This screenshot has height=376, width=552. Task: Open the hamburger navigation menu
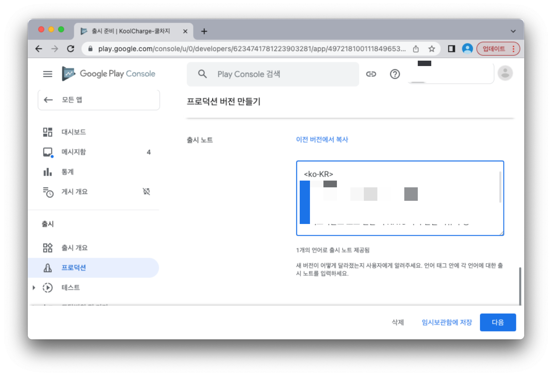click(48, 74)
